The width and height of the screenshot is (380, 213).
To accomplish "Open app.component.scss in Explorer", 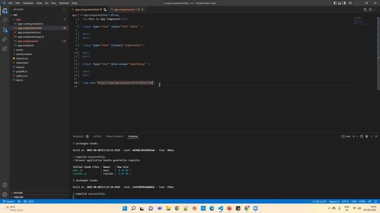I will point(29,33).
